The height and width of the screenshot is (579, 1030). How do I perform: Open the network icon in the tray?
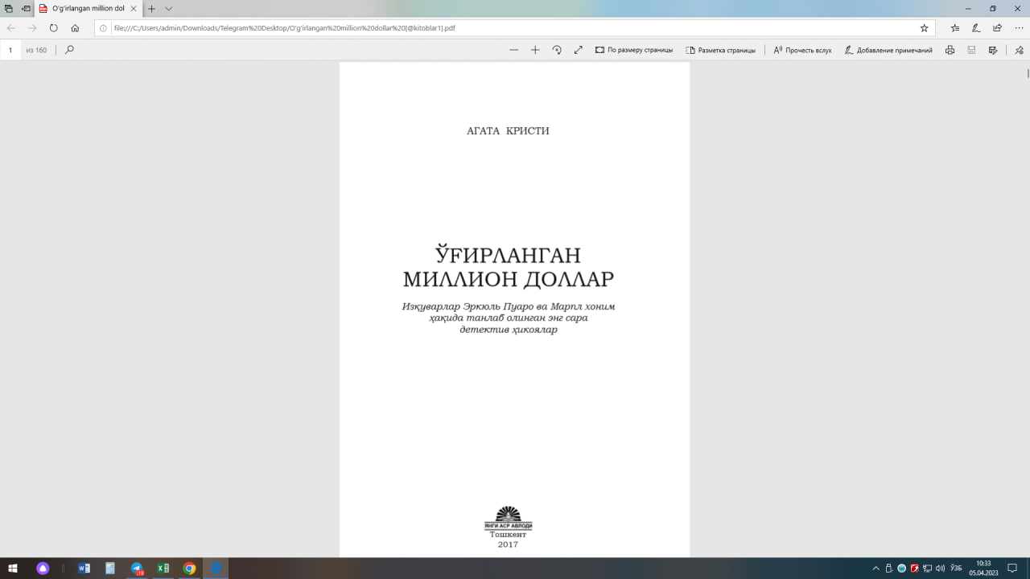tap(927, 569)
